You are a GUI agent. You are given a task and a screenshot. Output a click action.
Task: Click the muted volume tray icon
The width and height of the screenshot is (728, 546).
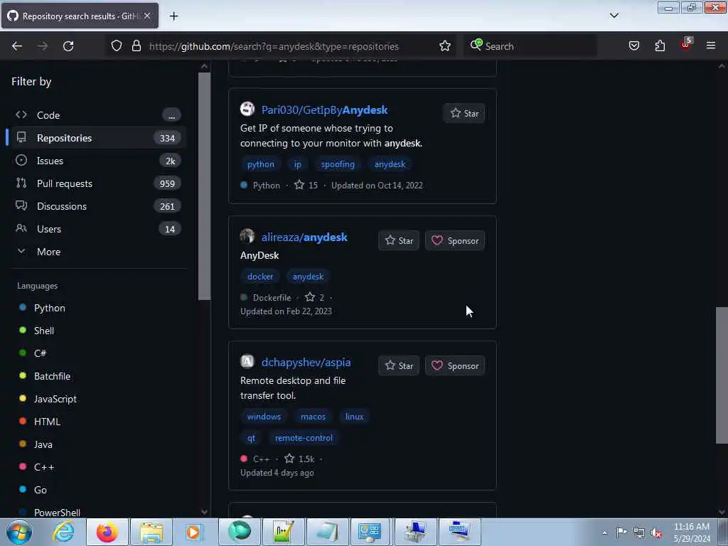656,533
